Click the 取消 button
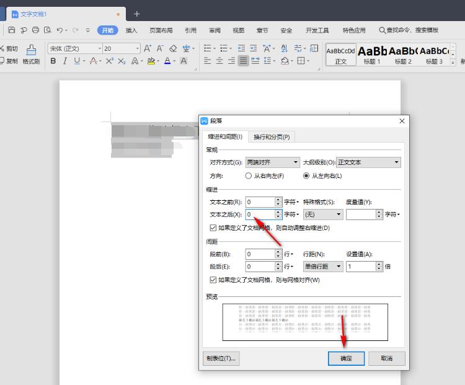 click(387, 358)
